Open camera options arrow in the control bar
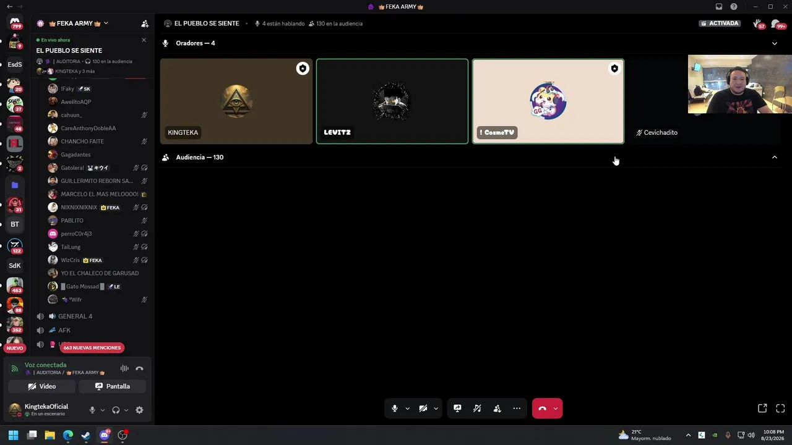The height and width of the screenshot is (445, 792). [436, 409]
